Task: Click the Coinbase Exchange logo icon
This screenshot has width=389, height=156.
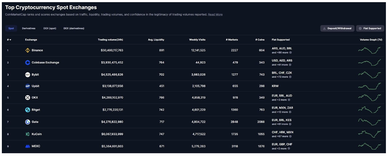Action: point(28,63)
